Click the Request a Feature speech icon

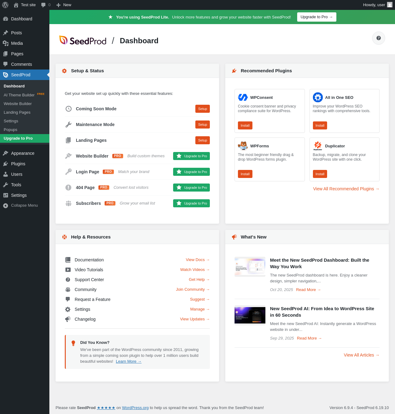pos(68,299)
